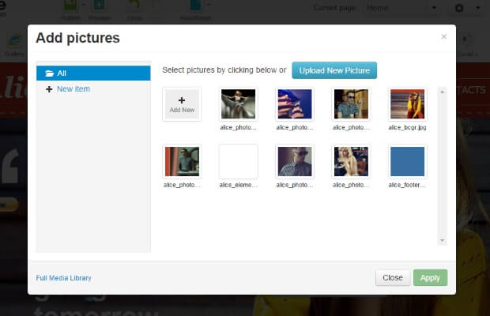Select the man in sunglasses checkered shirt thumbnail

coord(351,104)
